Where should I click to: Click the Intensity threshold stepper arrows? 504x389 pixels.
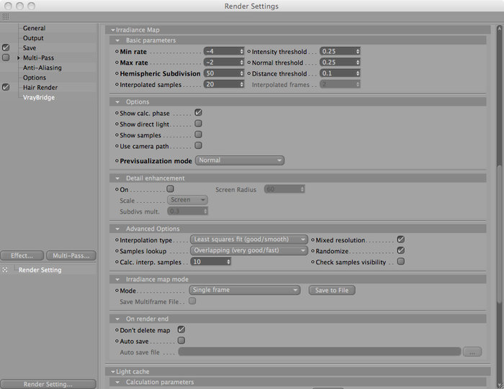click(357, 51)
